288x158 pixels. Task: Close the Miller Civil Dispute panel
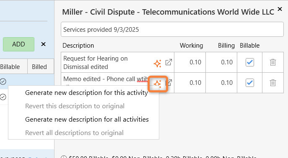coord(280,9)
